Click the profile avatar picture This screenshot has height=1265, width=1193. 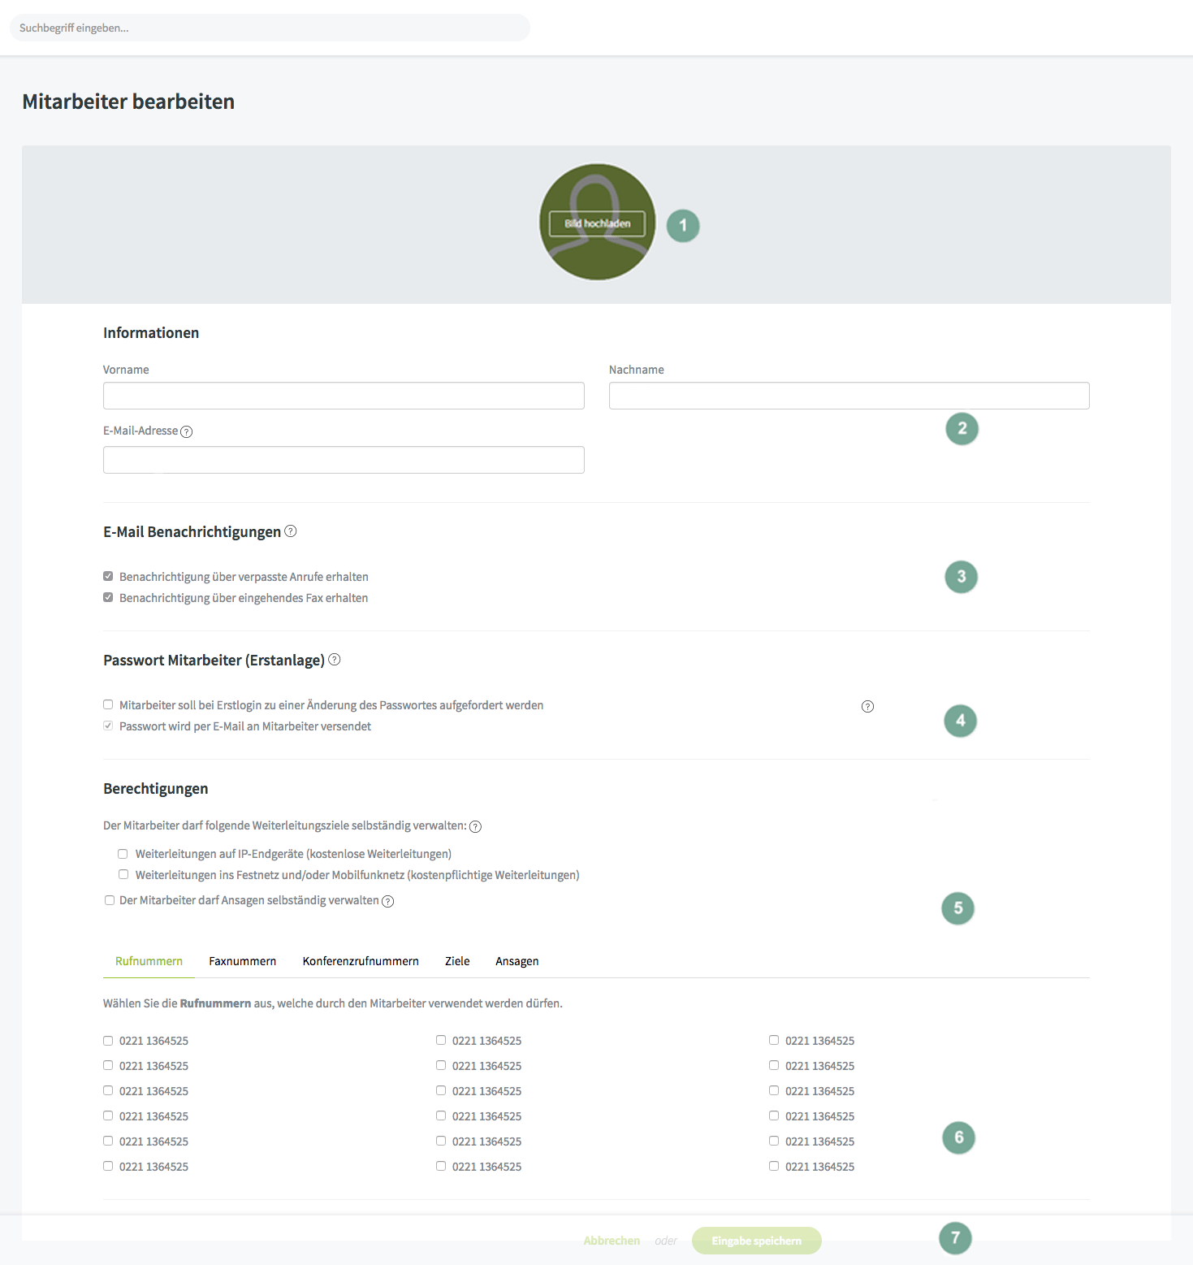click(x=597, y=222)
